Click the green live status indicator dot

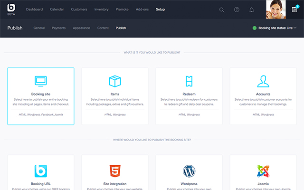pyautogui.click(x=255, y=28)
